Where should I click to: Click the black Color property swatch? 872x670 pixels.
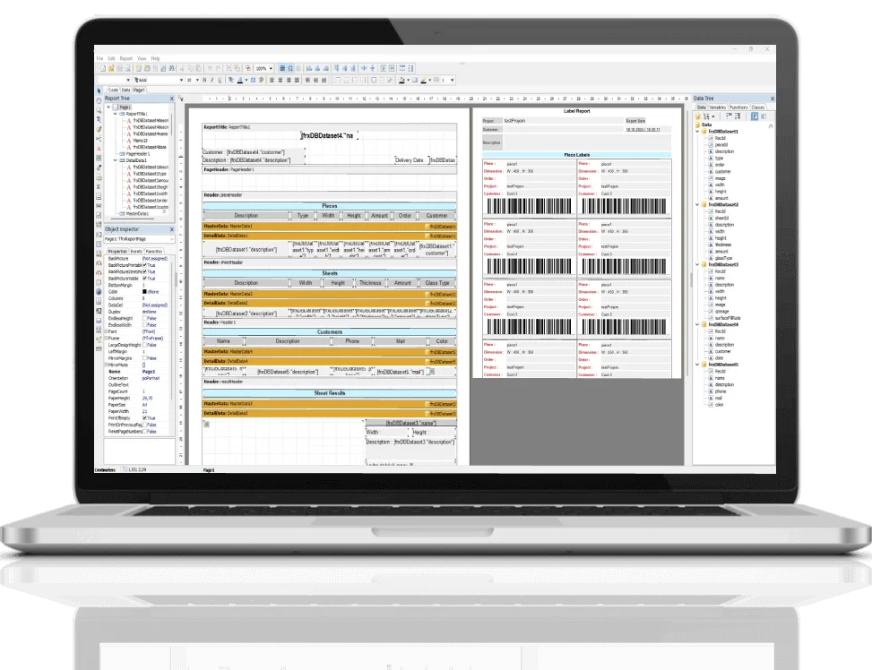click(x=144, y=291)
